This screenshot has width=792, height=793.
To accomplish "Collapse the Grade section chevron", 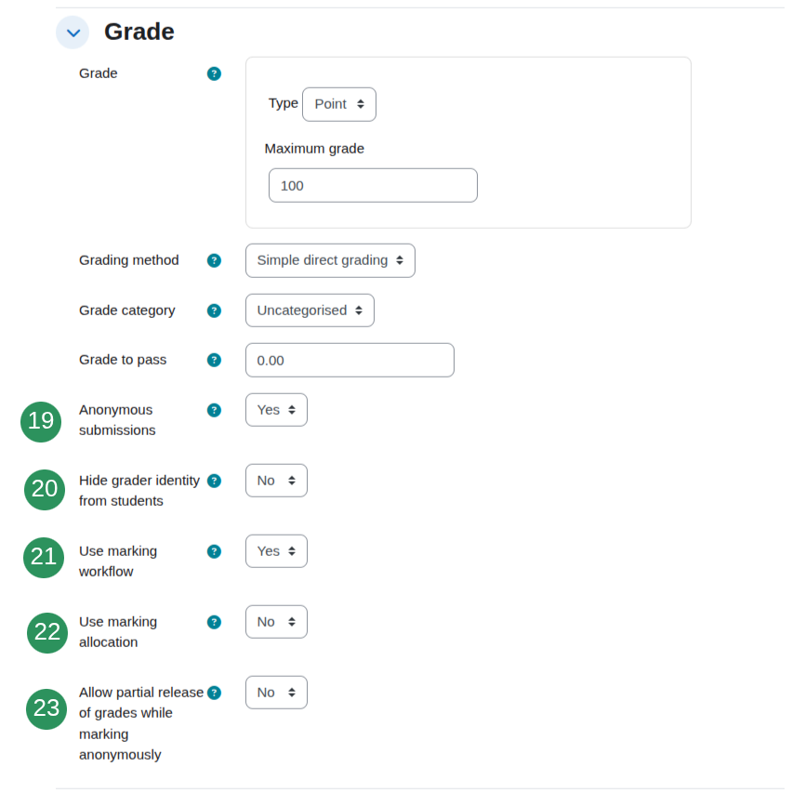I will 73,33.
